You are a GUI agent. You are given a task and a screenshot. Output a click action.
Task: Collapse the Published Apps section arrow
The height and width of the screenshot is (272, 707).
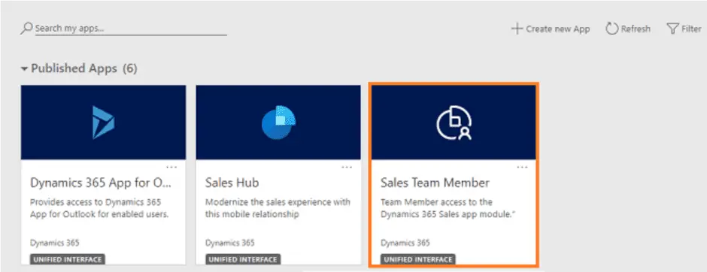pos(24,69)
